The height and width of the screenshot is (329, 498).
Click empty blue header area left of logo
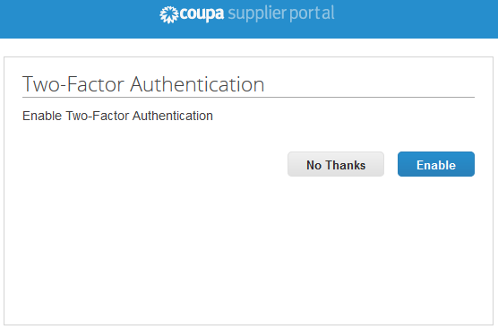point(80,19)
